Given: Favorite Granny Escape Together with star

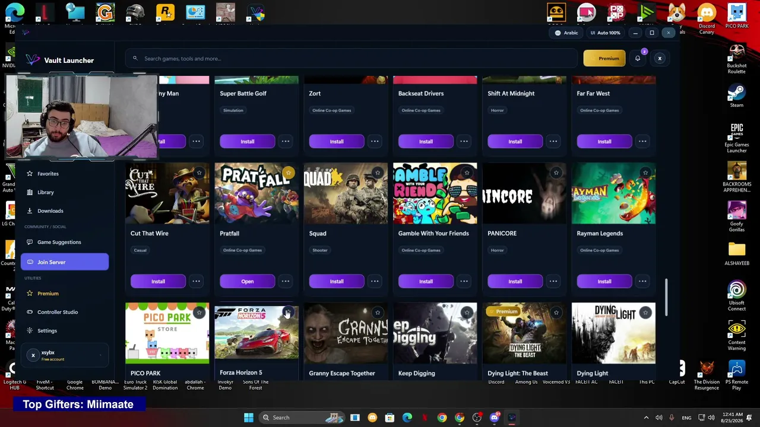Looking at the screenshot, I should tap(378, 313).
